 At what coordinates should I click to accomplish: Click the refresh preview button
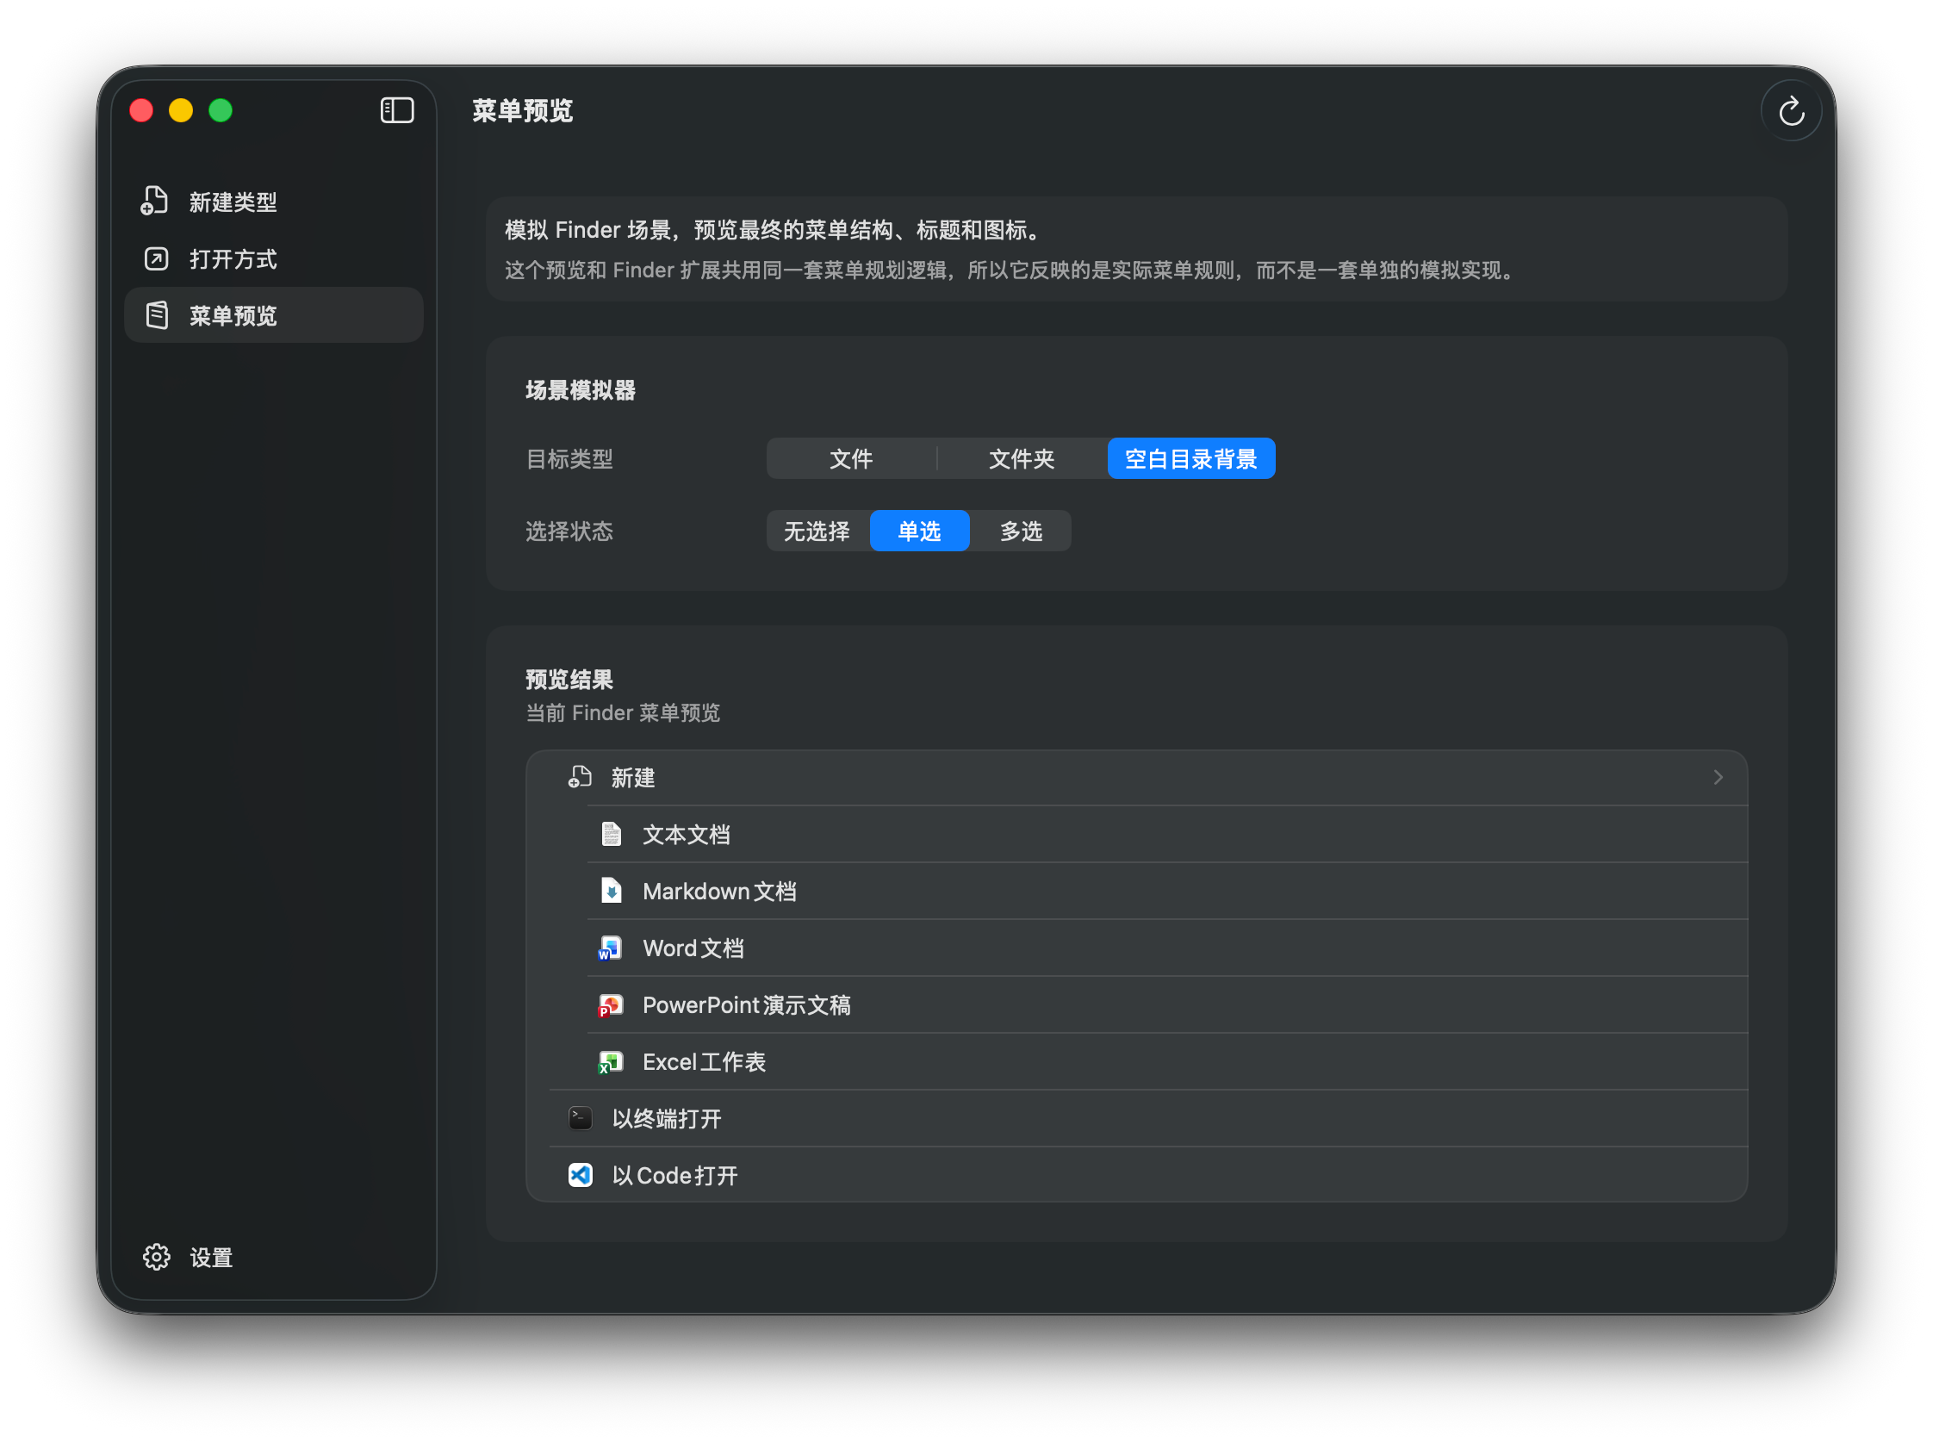pyautogui.click(x=1791, y=111)
